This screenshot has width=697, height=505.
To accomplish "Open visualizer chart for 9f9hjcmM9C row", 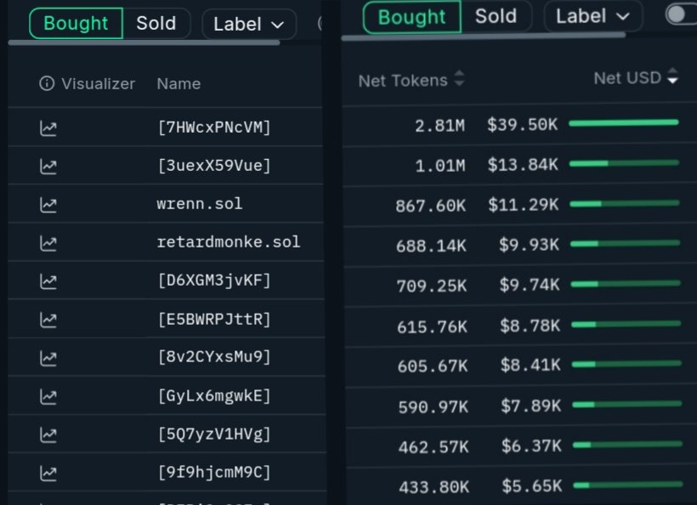I will 48,474.
